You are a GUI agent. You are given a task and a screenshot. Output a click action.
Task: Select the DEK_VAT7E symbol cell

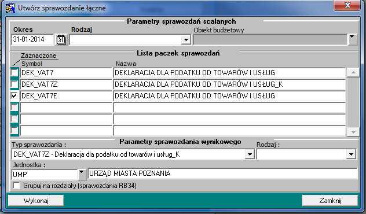[66, 95]
